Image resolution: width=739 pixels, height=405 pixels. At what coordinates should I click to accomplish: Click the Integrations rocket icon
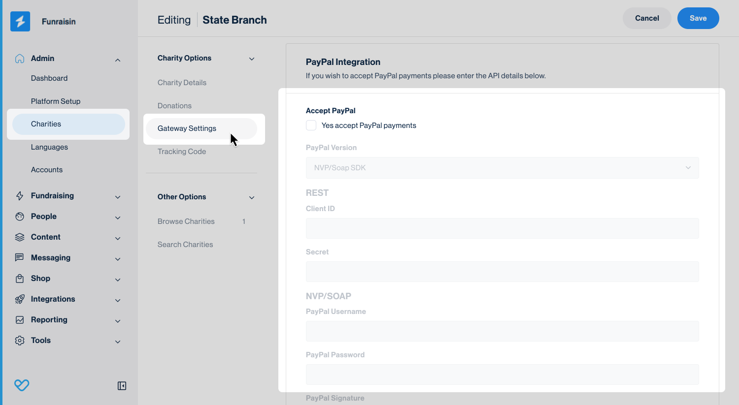[x=20, y=299]
